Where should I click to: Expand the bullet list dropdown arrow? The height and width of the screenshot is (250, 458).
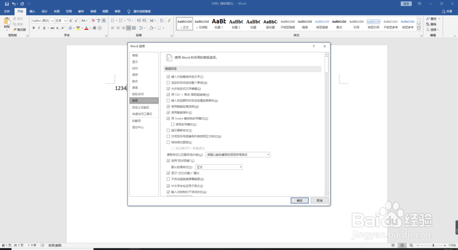tap(116, 21)
